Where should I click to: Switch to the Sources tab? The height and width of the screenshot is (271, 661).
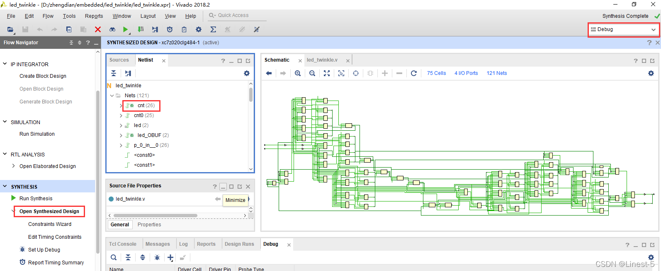(119, 60)
